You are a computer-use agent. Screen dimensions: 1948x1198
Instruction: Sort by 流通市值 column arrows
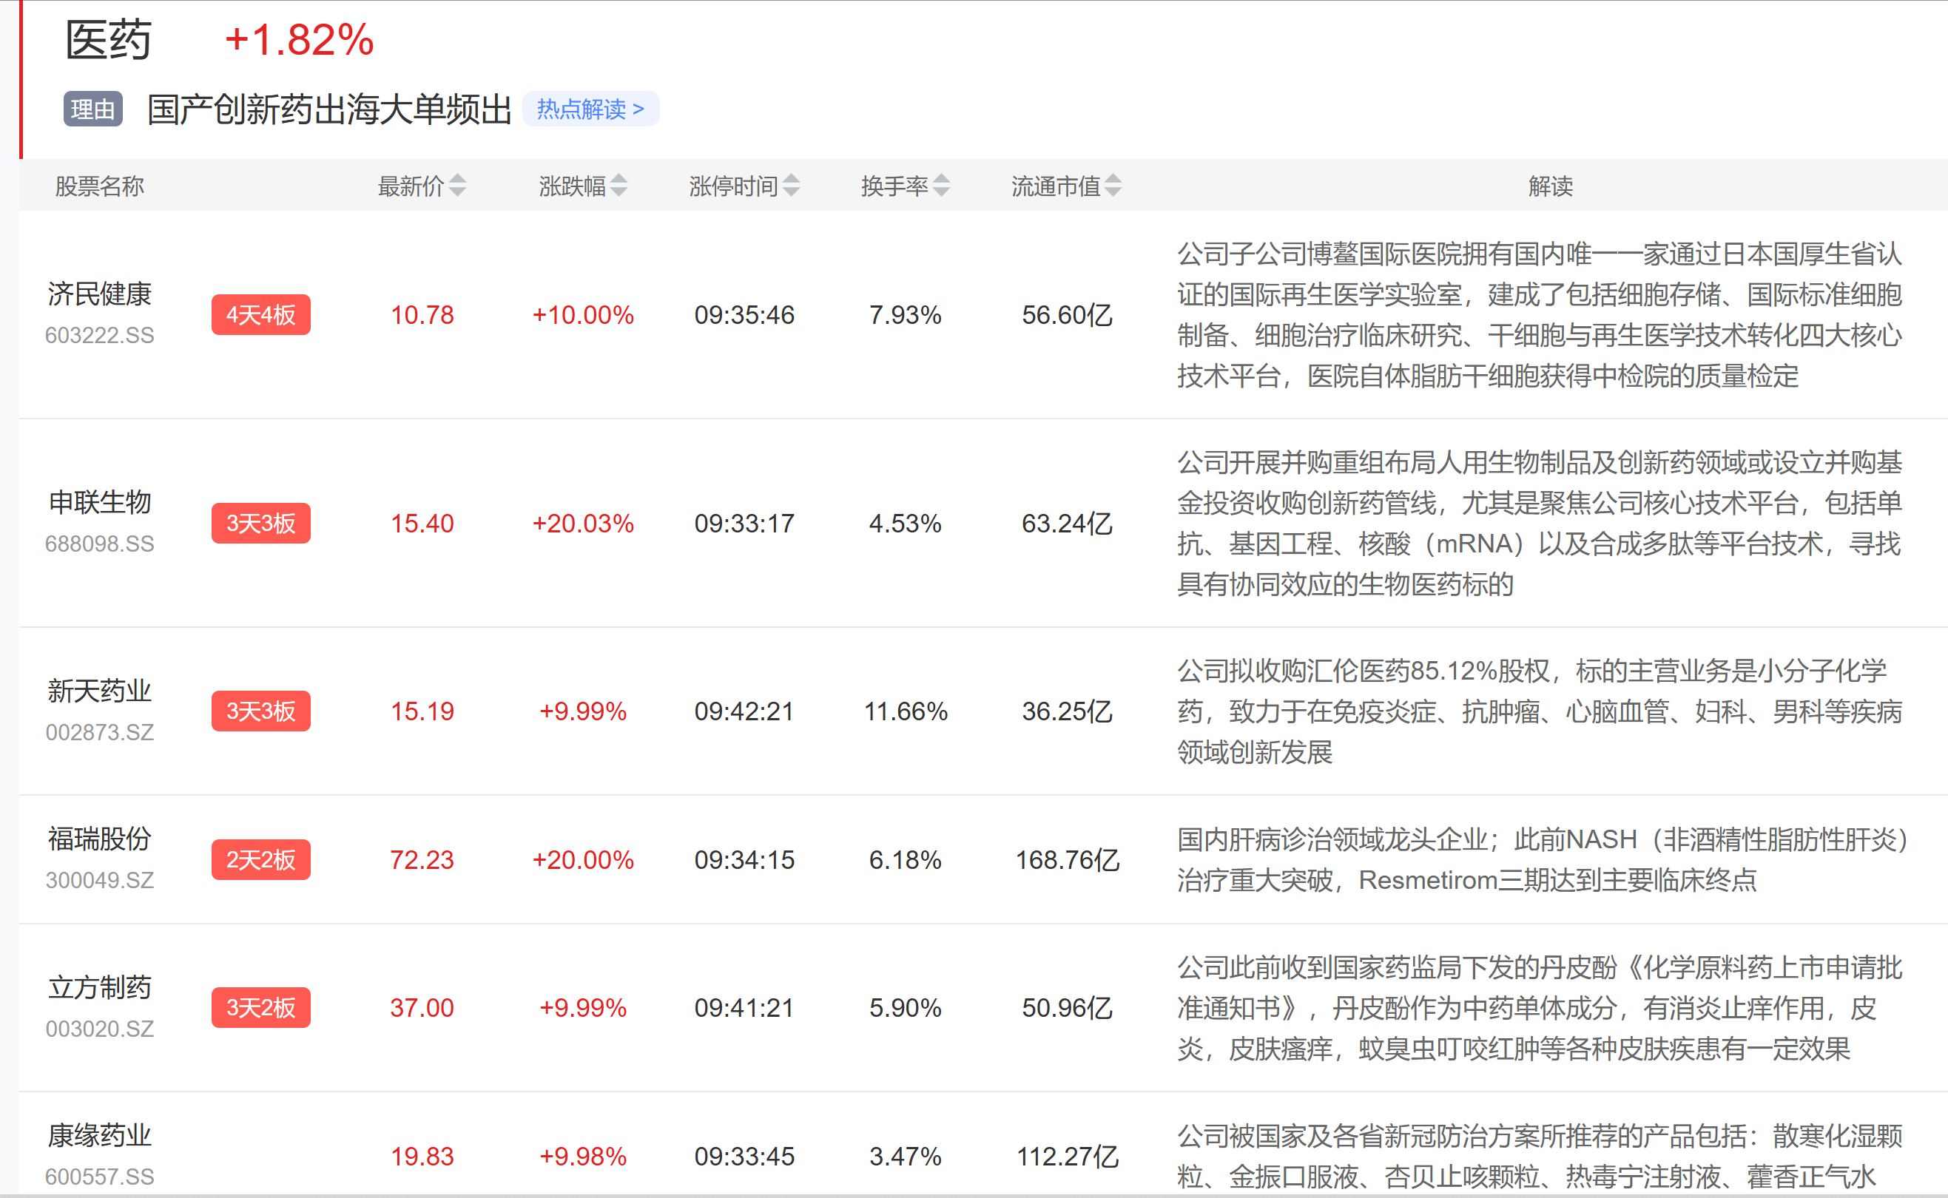[1113, 186]
